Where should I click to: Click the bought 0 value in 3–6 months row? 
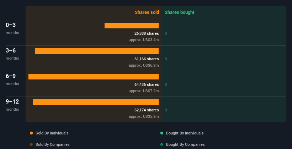point(166,59)
